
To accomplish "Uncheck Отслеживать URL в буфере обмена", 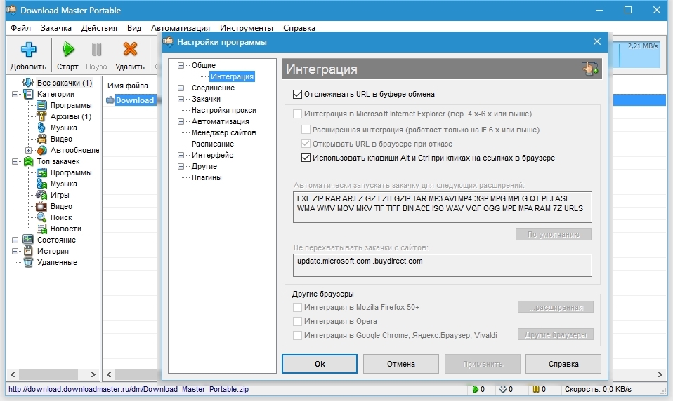I will tap(298, 94).
